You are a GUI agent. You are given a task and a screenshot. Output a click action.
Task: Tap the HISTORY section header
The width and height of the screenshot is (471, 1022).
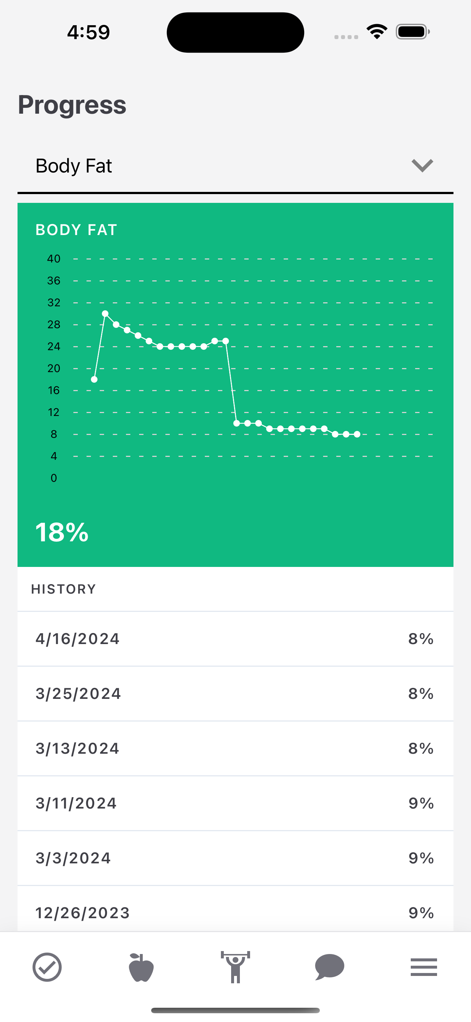64,589
